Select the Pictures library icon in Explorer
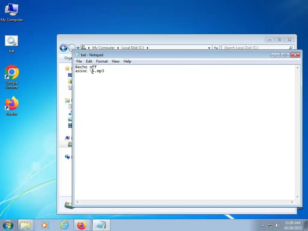 tap(70, 119)
